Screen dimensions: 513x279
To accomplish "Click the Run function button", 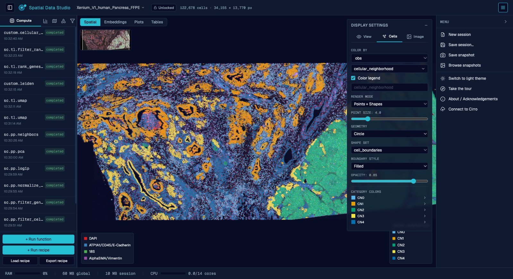I will coord(38,239).
